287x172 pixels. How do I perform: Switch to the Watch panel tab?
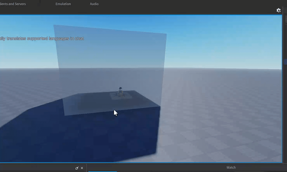[231, 167]
